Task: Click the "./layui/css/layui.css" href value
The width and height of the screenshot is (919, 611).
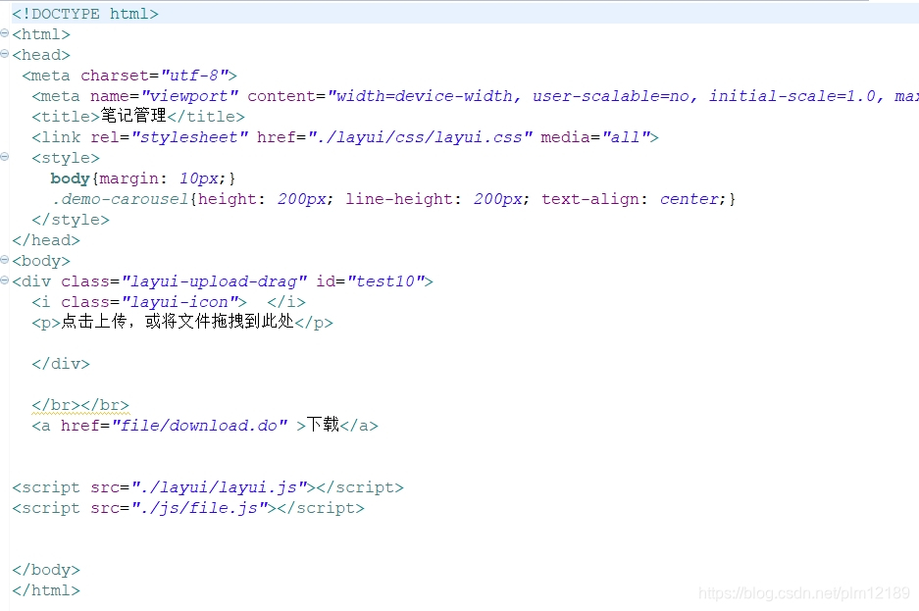Action: pos(420,137)
